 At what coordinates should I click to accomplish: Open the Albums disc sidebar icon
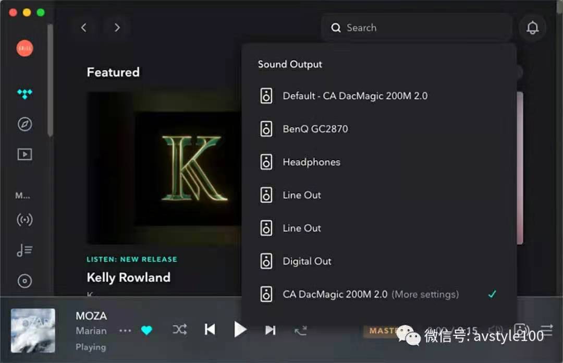(x=25, y=281)
